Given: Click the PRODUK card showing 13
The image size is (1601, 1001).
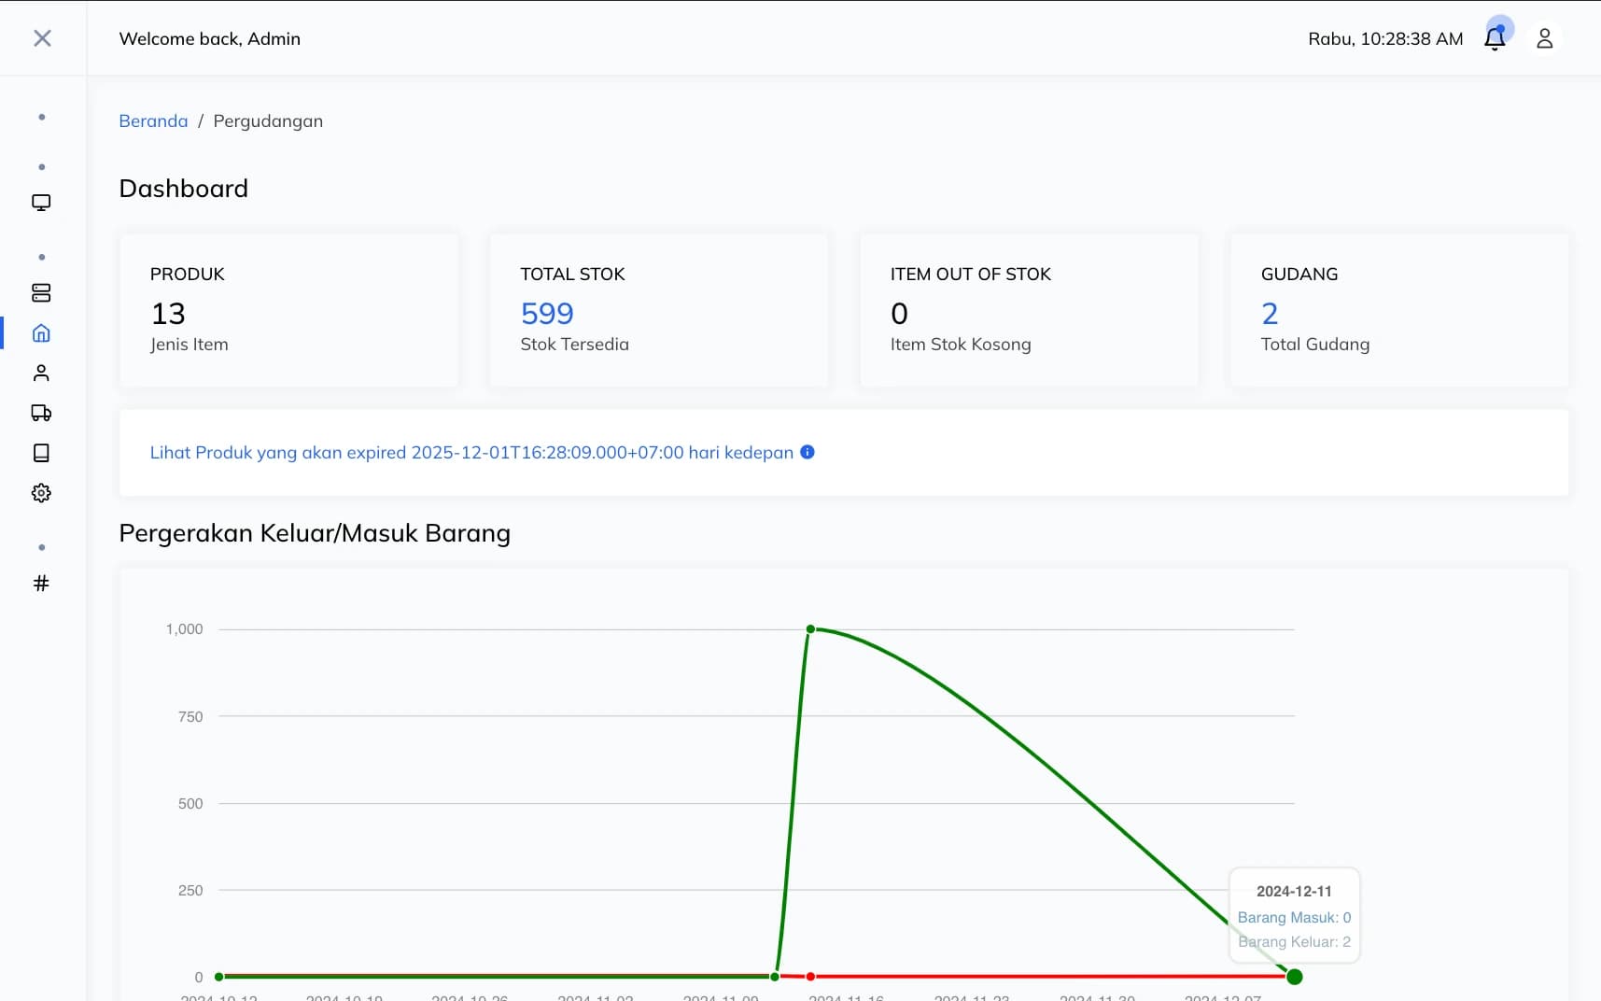Looking at the screenshot, I should tap(288, 310).
